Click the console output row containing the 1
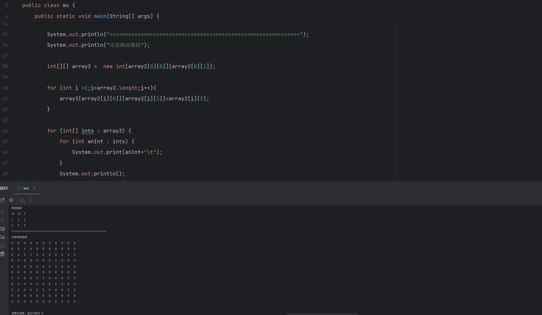The image size is (542, 315). [43, 249]
